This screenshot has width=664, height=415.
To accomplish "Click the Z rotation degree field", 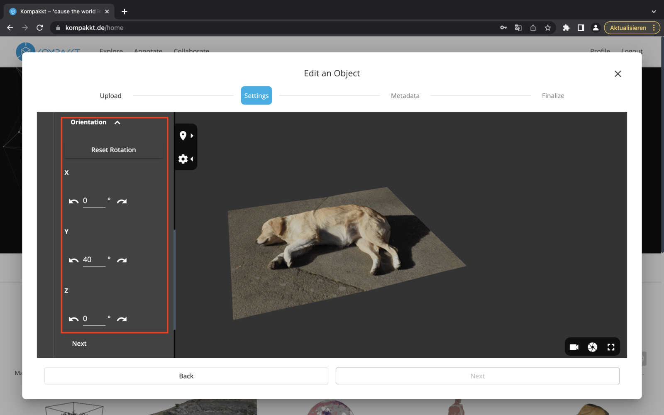I will click(x=94, y=319).
